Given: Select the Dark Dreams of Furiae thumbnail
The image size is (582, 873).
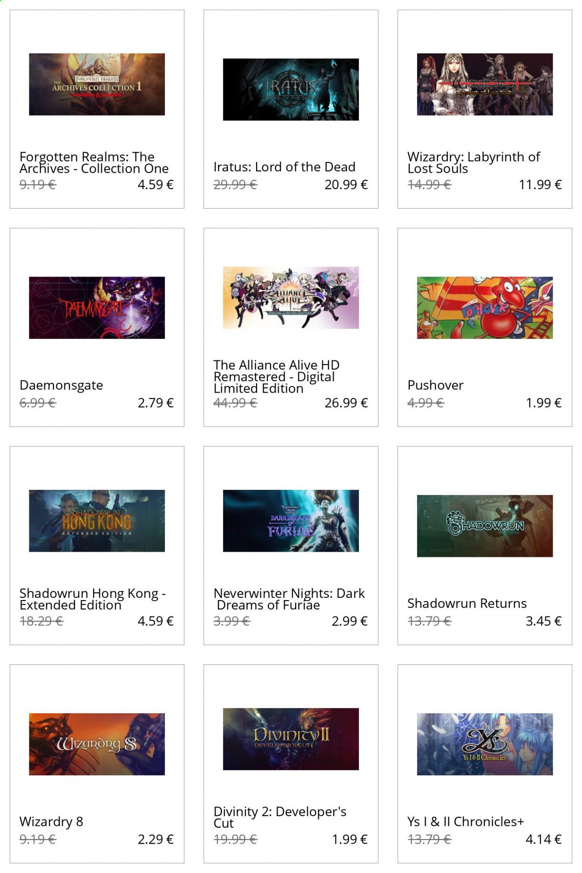Looking at the screenshot, I should (x=291, y=521).
